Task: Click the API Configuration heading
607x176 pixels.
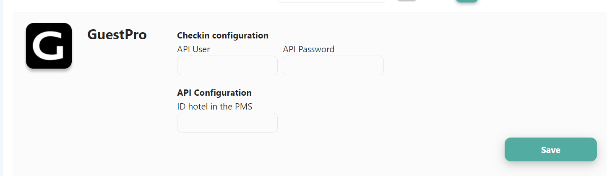Action: 214,93
